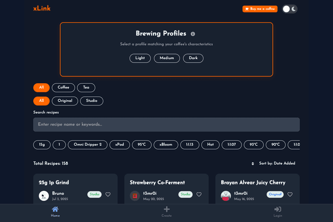333x222 pixels.
Task: Open the Login icon in bottom bar
Action: pos(278,210)
